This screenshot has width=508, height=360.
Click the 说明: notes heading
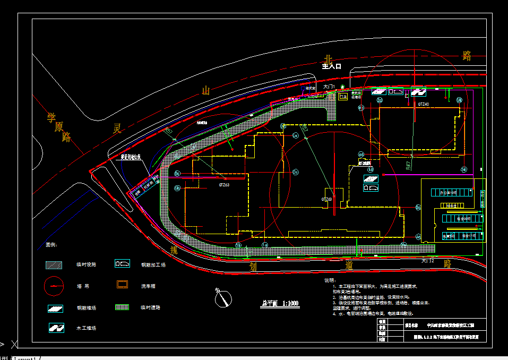(330, 280)
